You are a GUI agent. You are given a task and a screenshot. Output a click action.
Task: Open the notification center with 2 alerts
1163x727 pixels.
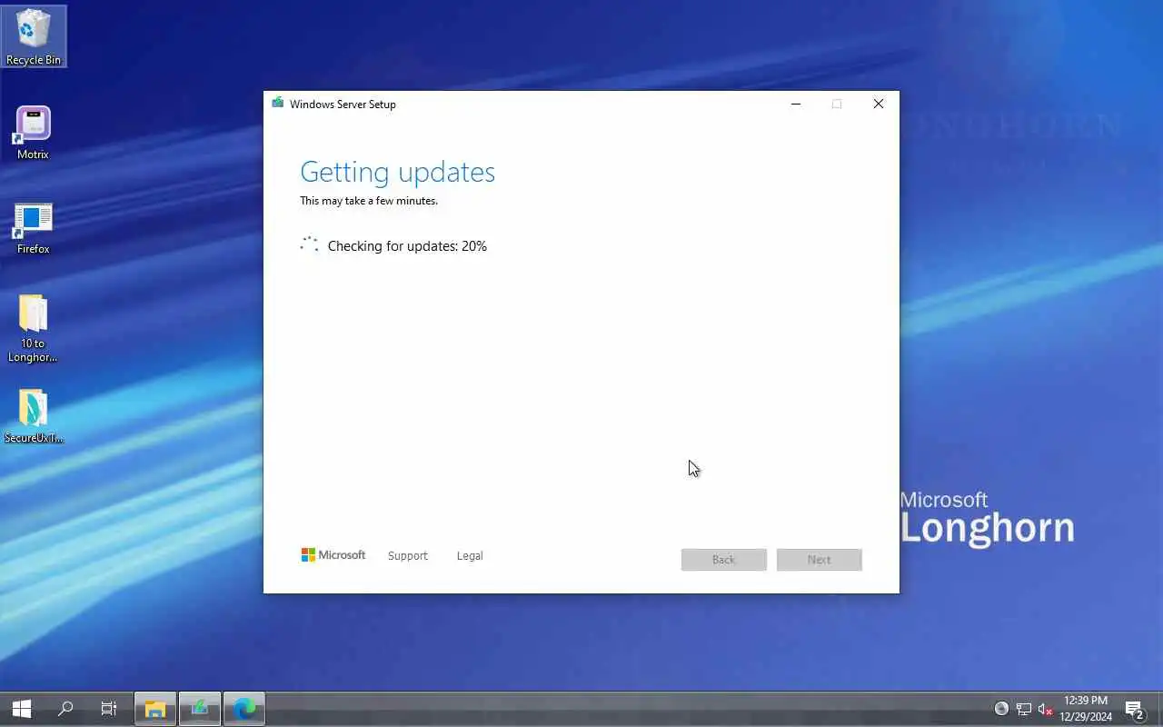point(1134,709)
